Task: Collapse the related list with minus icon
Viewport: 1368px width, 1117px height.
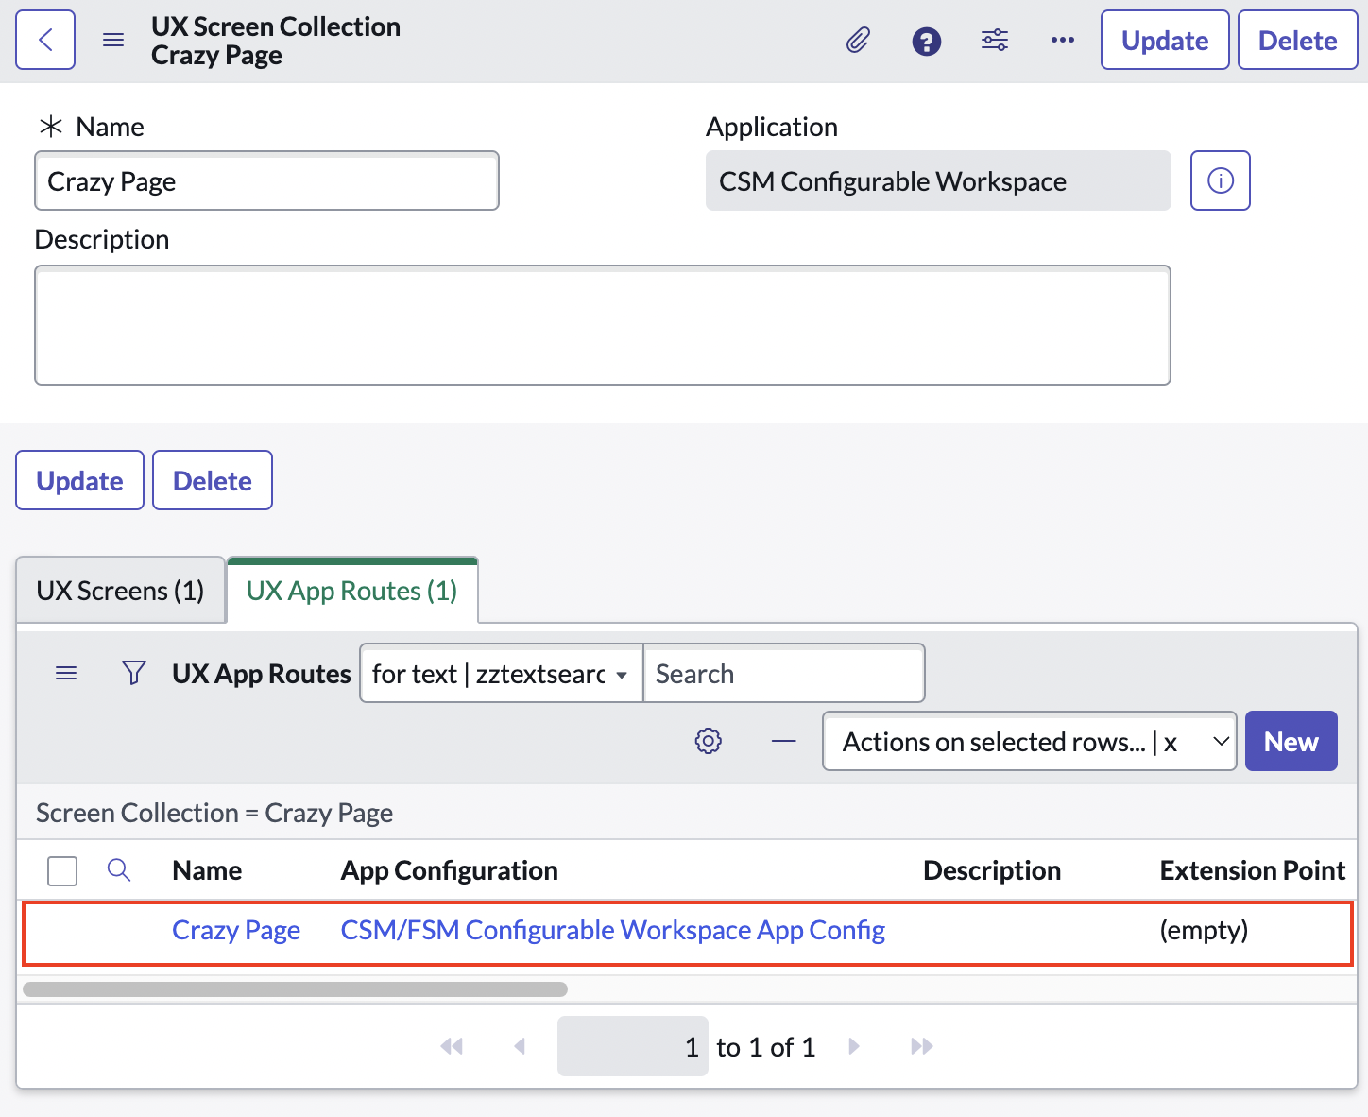Action: tap(783, 742)
